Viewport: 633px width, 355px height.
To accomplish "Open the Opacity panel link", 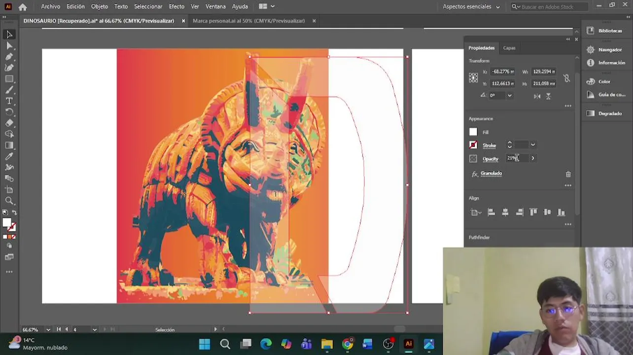I will 490,159.
